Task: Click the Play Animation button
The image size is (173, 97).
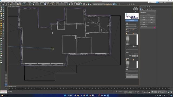Action: (x=146, y=91)
